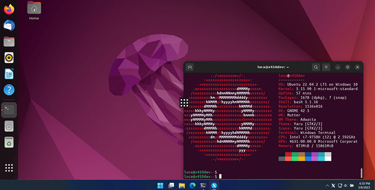Launch Microsoft Edge from the taskbar
The width and height of the screenshot is (375, 190).
[x=193, y=185]
